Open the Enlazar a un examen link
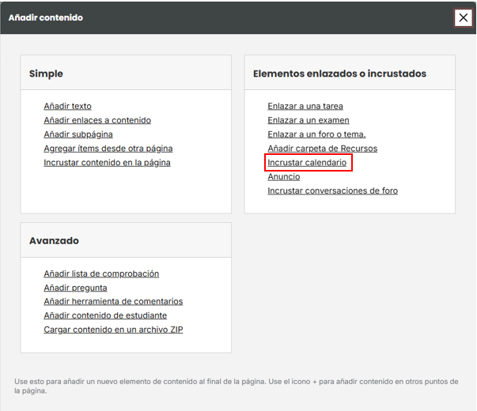This screenshot has height=411, width=477. pyautogui.click(x=309, y=120)
